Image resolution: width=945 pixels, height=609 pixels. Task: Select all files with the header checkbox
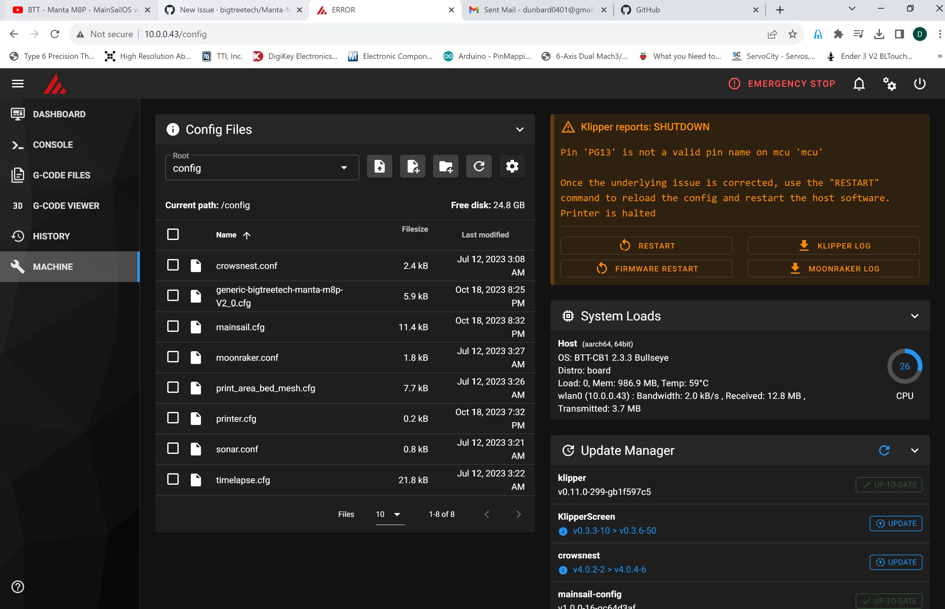(173, 234)
